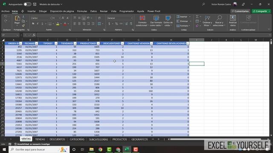Image resolution: width=273 pixels, height=153 pixels.
Task: Click the decrease font size icon
Action: click(x=67, y=18)
